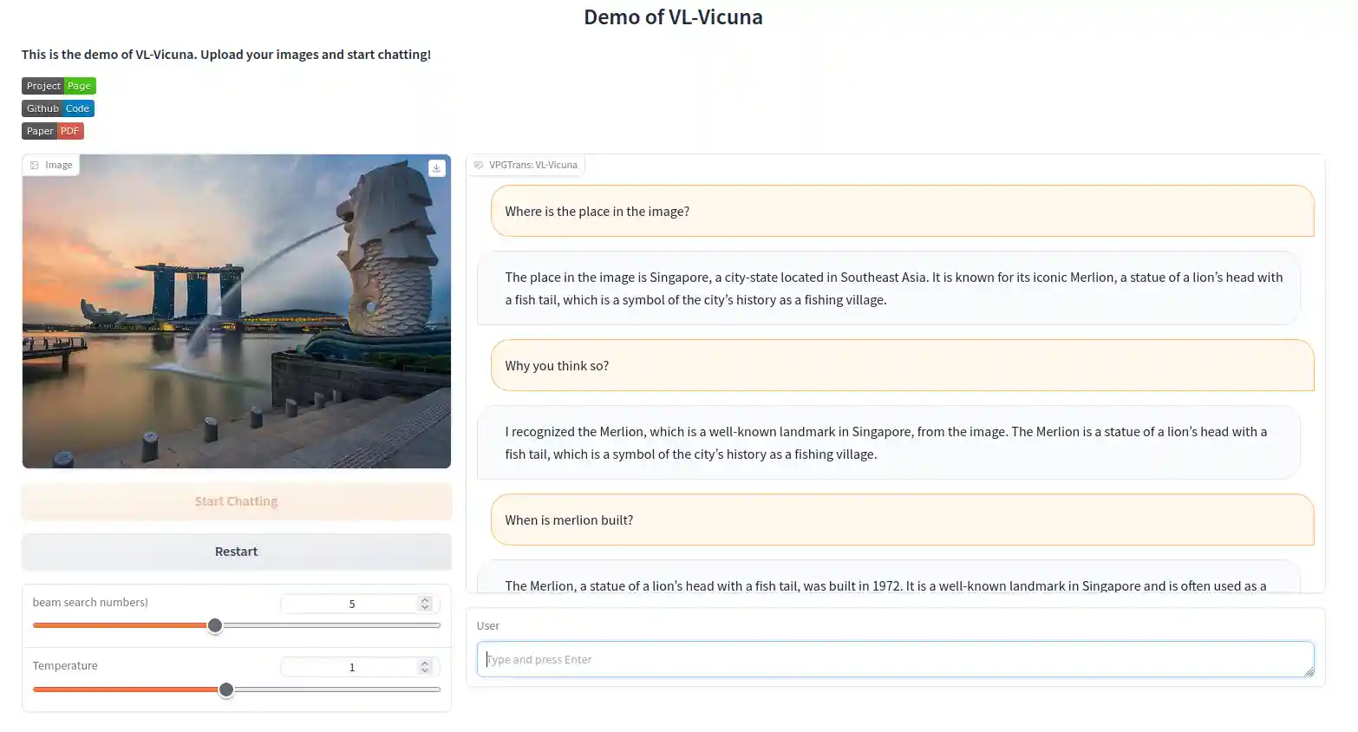Click the message "When is merlion built?"

pyautogui.click(x=903, y=520)
